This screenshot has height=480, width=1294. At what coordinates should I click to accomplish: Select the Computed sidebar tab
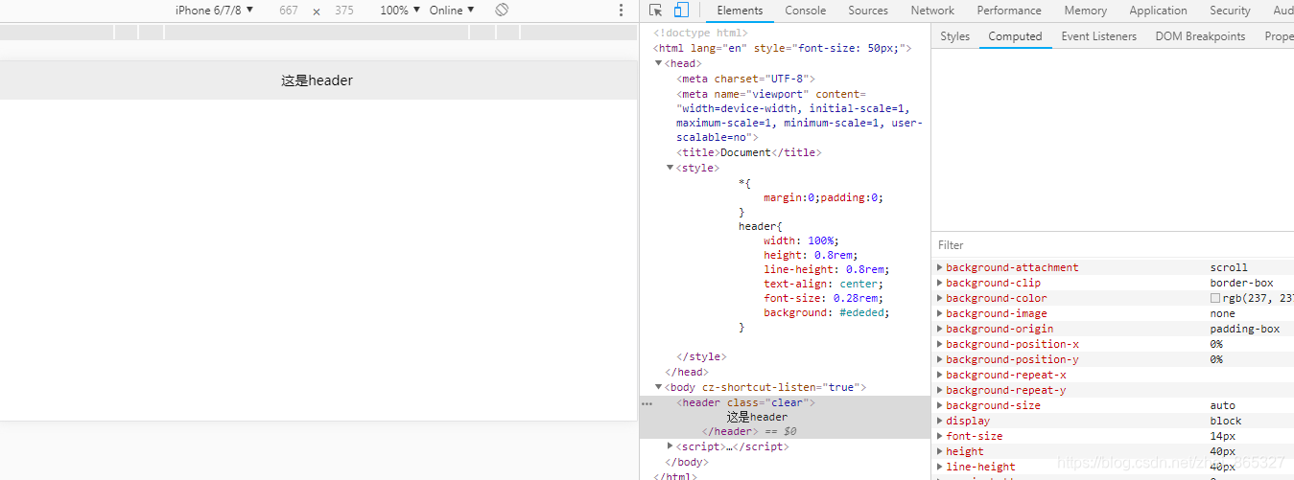[x=1015, y=36]
